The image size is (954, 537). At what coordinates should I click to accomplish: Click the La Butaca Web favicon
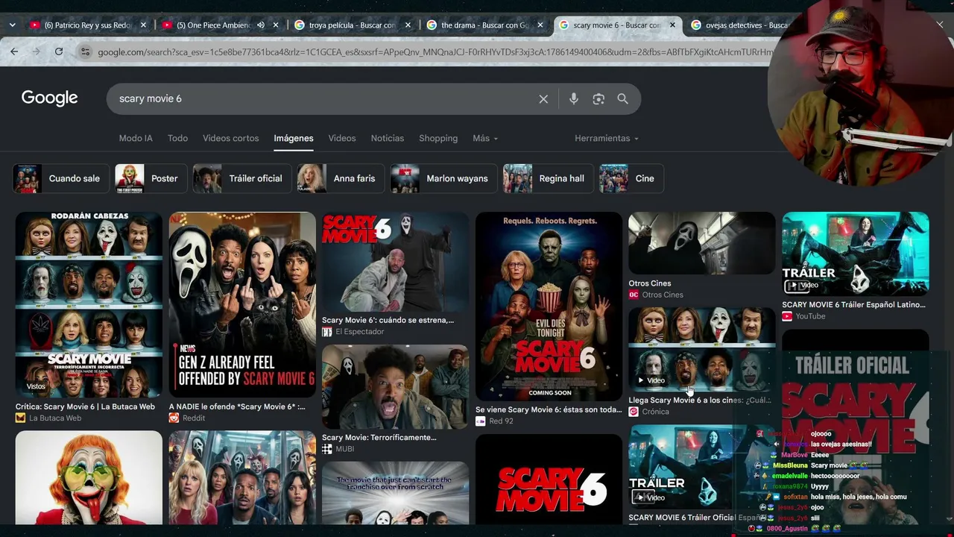pos(21,418)
